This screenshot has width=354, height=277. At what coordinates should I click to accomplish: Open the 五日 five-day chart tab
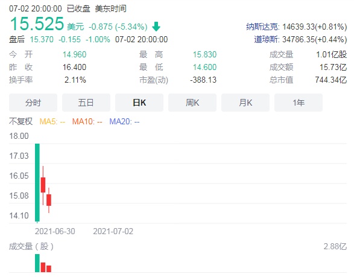click(x=86, y=103)
